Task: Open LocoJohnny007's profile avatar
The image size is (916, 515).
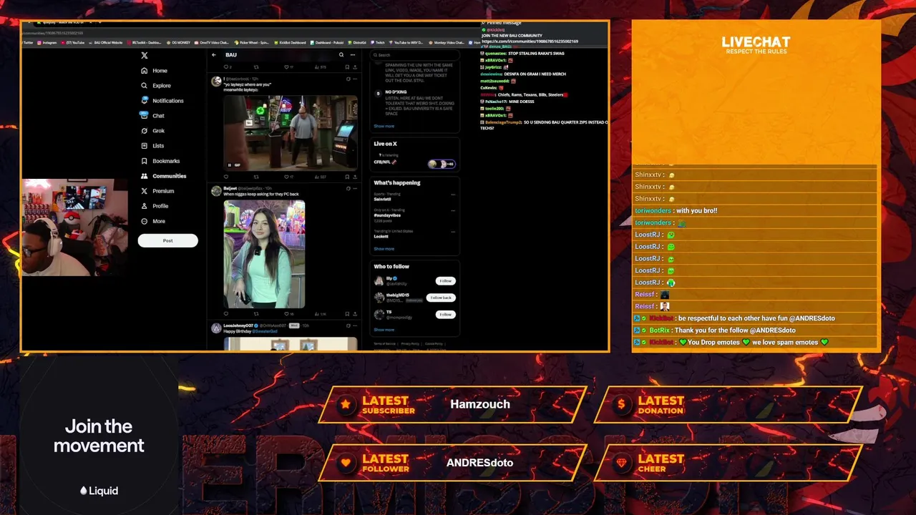Action: 216,328
